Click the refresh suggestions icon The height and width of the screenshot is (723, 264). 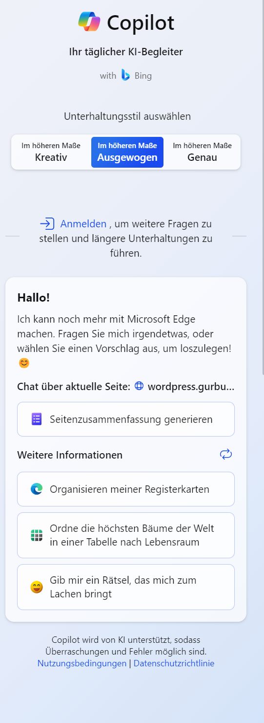click(x=226, y=455)
